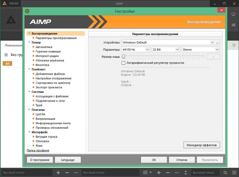Select Экспорт треклиста item
Image resolution: width=239 pixels, height=177 pixels.
pyautogui.click(x=49, y=87)
